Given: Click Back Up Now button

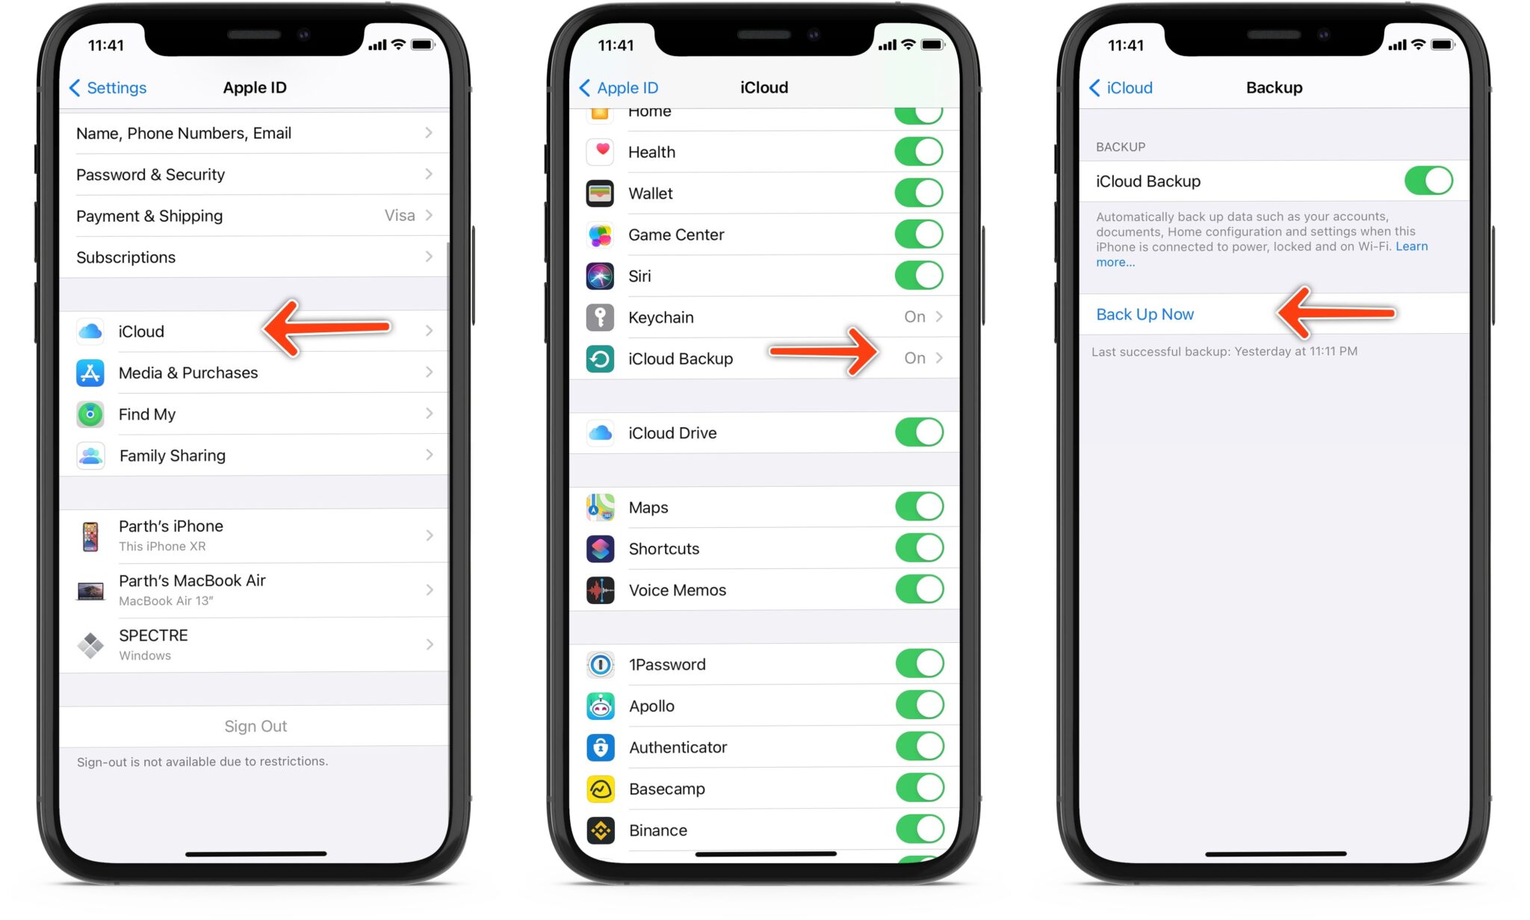Looking at the screenshot, I should click(x=1147, y=314).
